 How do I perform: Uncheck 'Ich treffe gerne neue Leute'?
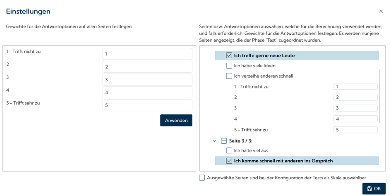[229, 55]
